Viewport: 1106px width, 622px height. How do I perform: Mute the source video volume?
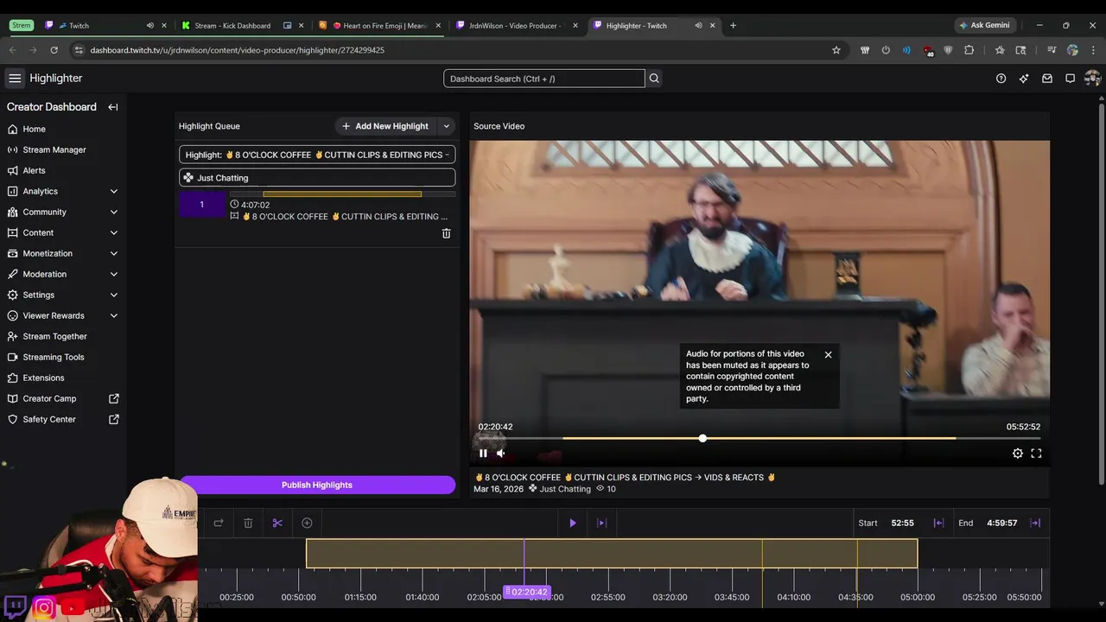point(500,454)
